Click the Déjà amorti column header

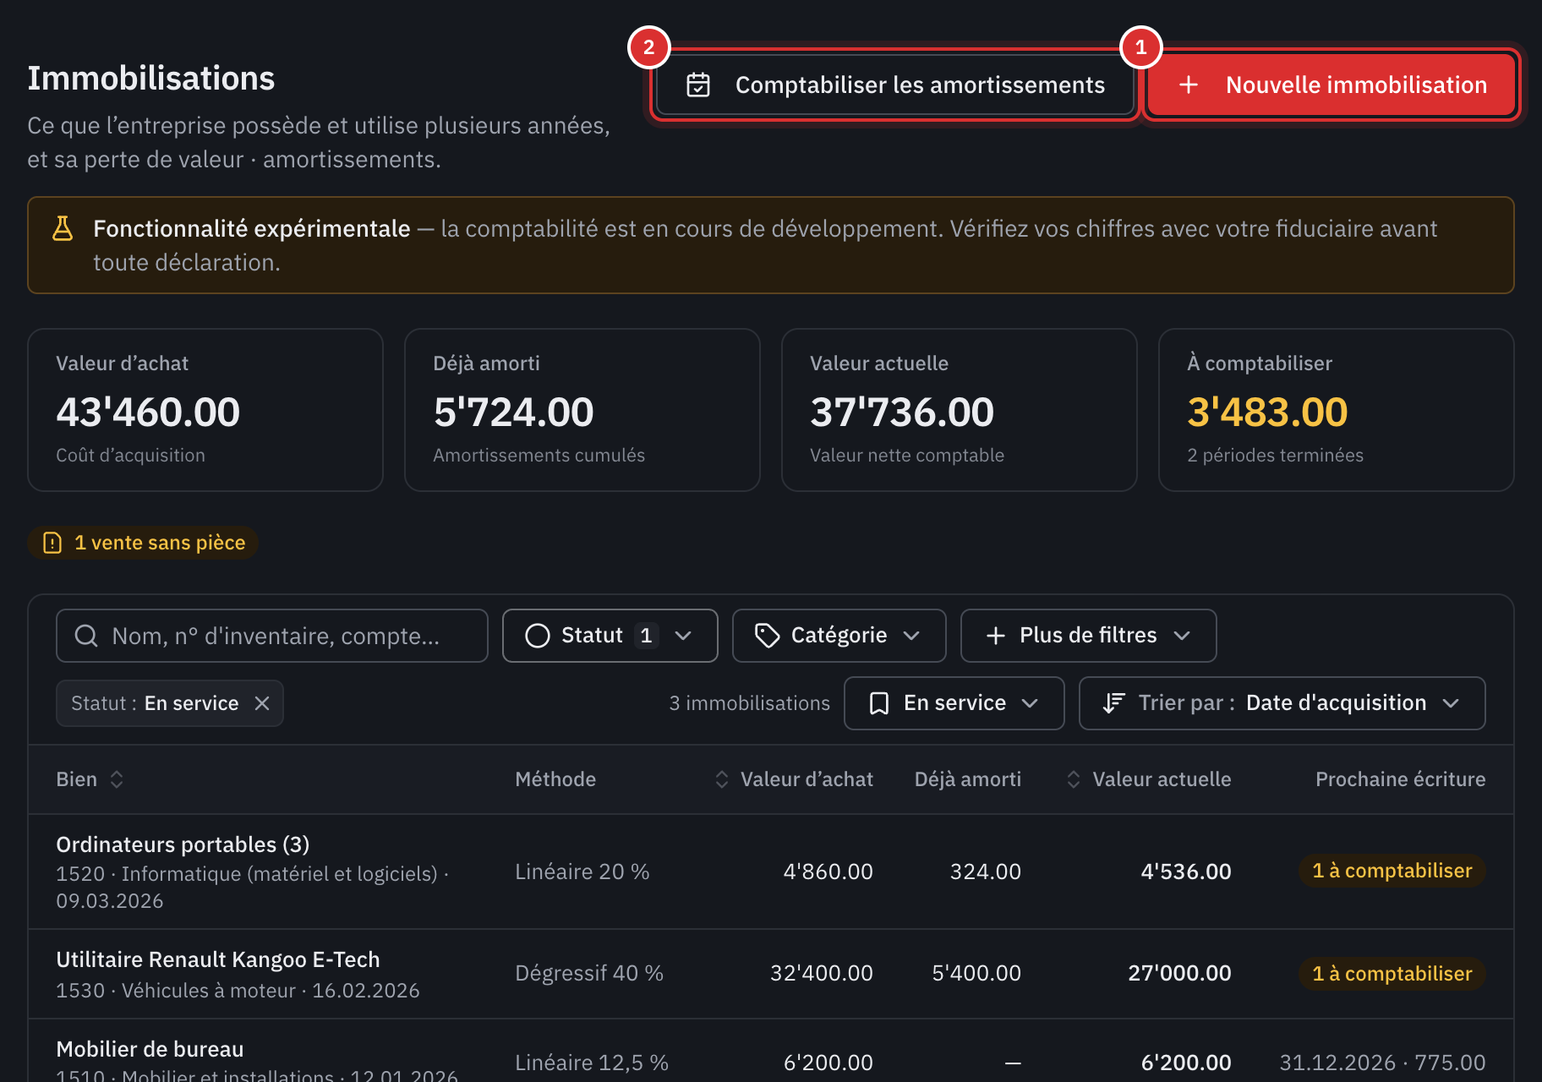[x=968, y=779]
